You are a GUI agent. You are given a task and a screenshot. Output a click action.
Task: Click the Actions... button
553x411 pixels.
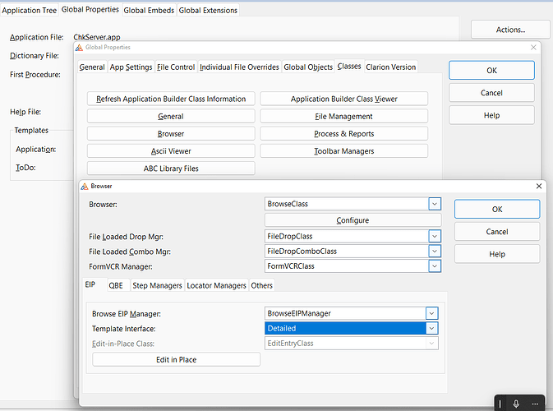(x=510, y=30)
